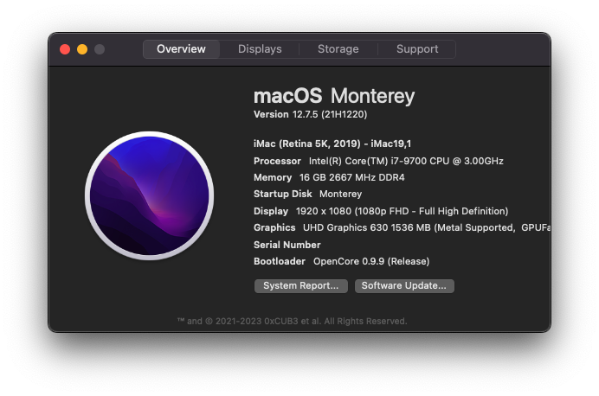
Task: Click the macOS Monterey title
Action: pyautogui.click(x=334, y=96)
